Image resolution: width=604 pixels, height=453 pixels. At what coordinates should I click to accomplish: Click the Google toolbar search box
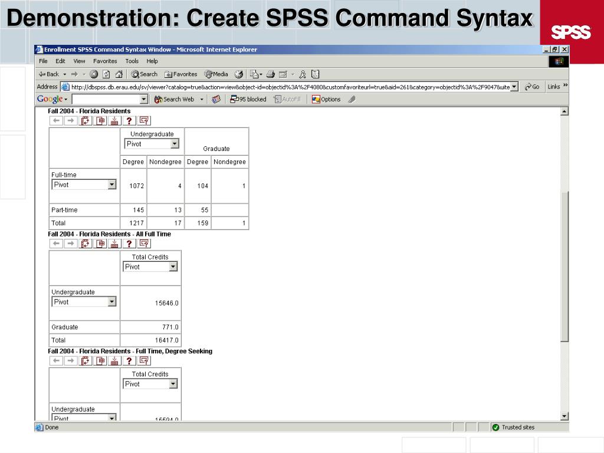106,99
